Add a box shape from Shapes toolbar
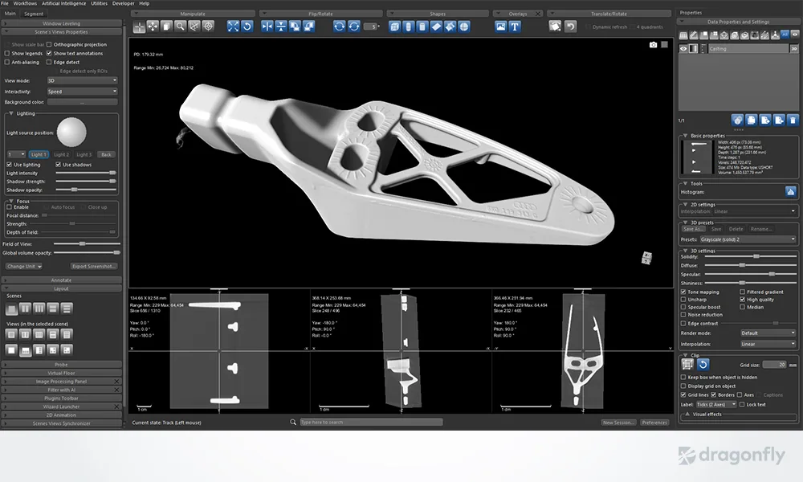The height and width of the screenshot is (482, 803). click(x=394, y=27)
